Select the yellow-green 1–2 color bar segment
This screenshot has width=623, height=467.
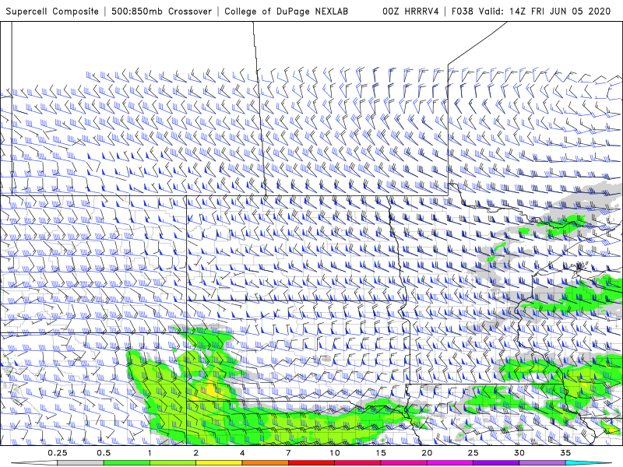(172, 463)
